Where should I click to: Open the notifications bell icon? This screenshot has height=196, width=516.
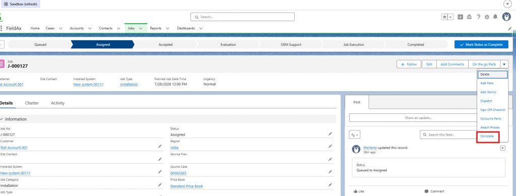pyautogui.click(x=495, y=17)
